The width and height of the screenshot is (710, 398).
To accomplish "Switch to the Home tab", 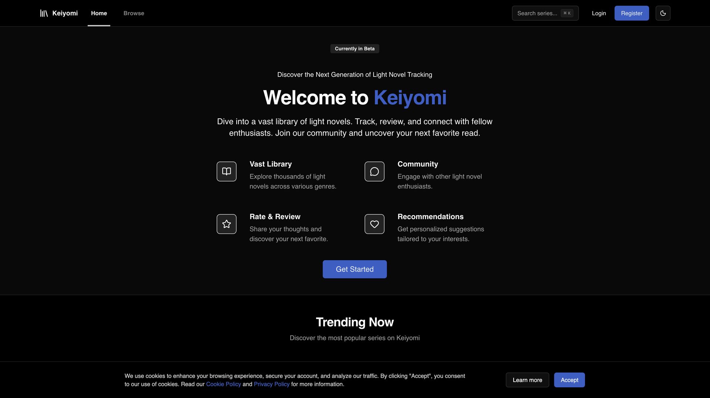I will (x=99, y=13).
